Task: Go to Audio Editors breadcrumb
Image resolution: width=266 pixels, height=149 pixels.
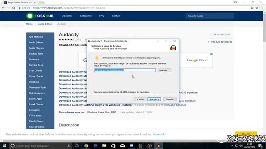Action: tap(45, 24)
